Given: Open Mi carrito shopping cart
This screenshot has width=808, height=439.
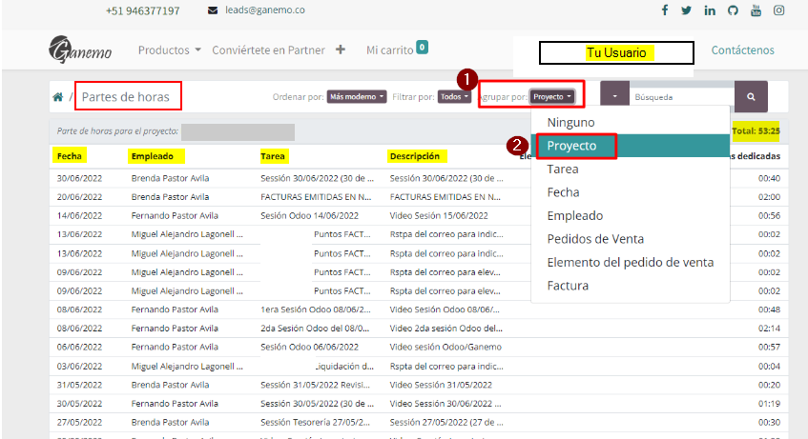Looking at the screenshot, I should click(396, 50).
